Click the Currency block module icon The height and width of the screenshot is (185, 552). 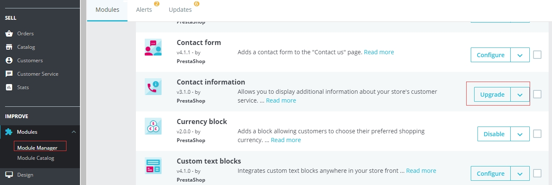[153, 126]
